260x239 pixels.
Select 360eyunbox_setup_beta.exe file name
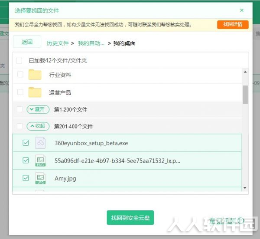click(x=91, y=143)
